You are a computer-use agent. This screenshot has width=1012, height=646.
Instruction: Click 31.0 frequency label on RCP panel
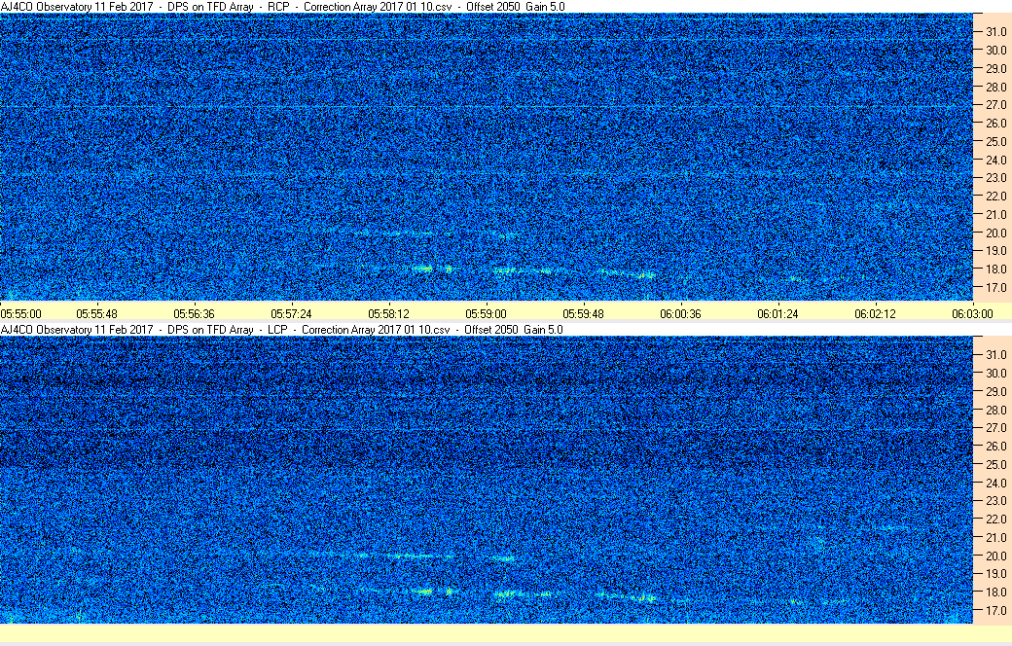tap(995, 32)
